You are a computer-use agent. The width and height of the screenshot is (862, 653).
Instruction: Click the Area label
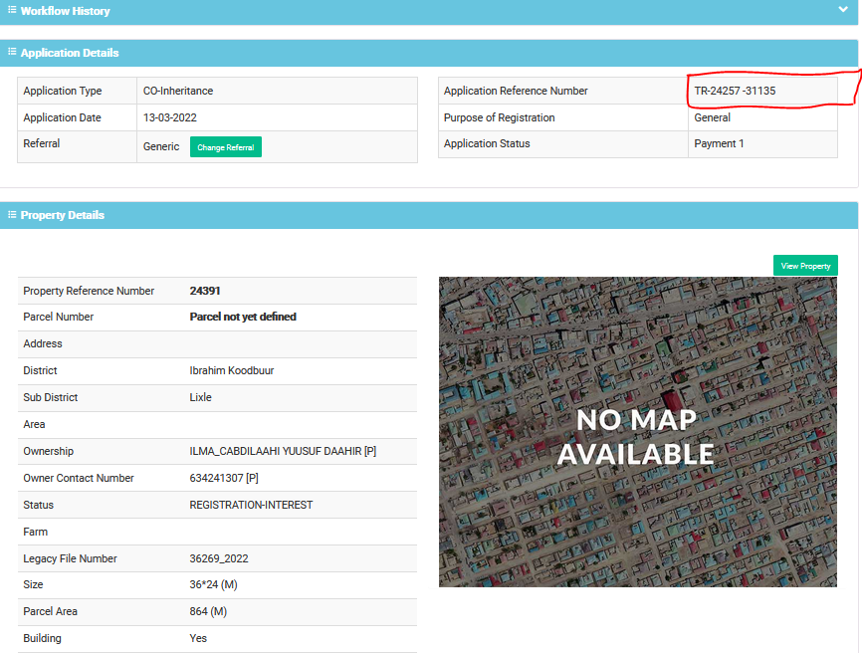click(34, 424)
